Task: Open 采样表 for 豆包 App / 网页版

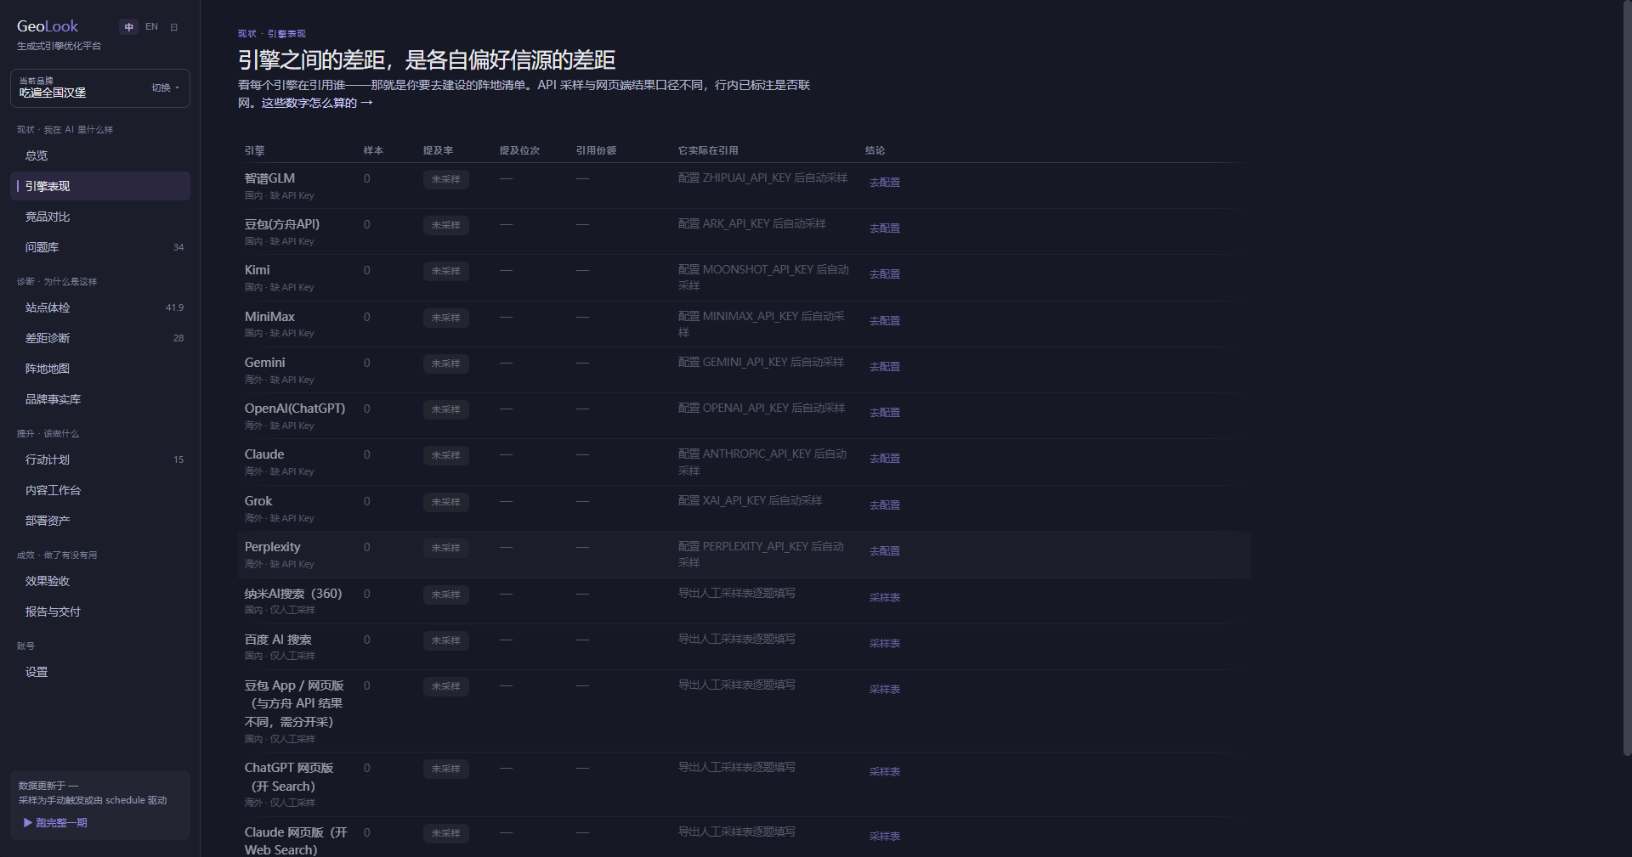Action: coord(884,689)
